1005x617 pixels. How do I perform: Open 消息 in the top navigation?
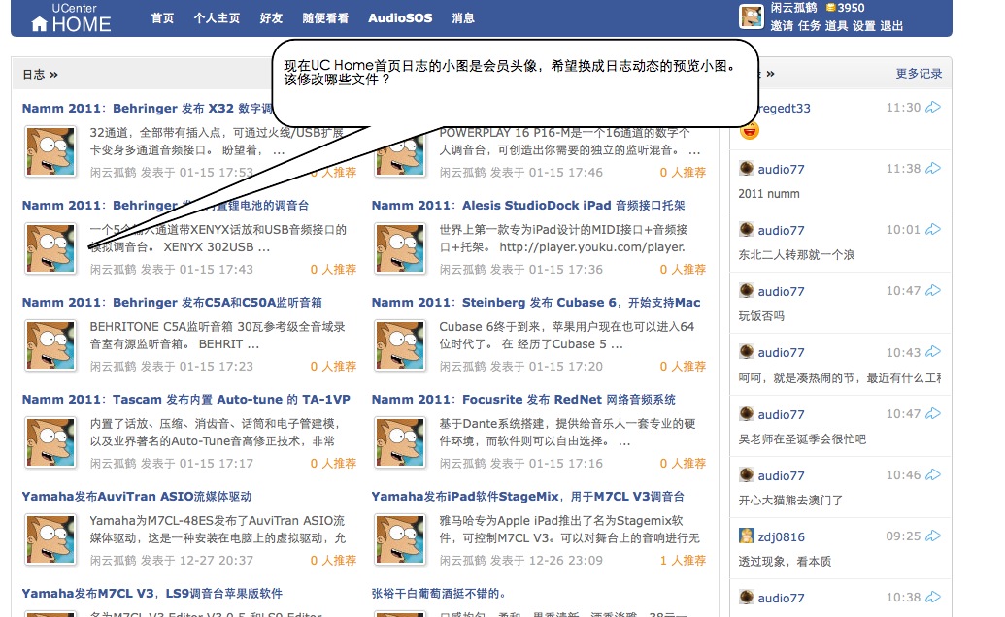tap(463, 17)
